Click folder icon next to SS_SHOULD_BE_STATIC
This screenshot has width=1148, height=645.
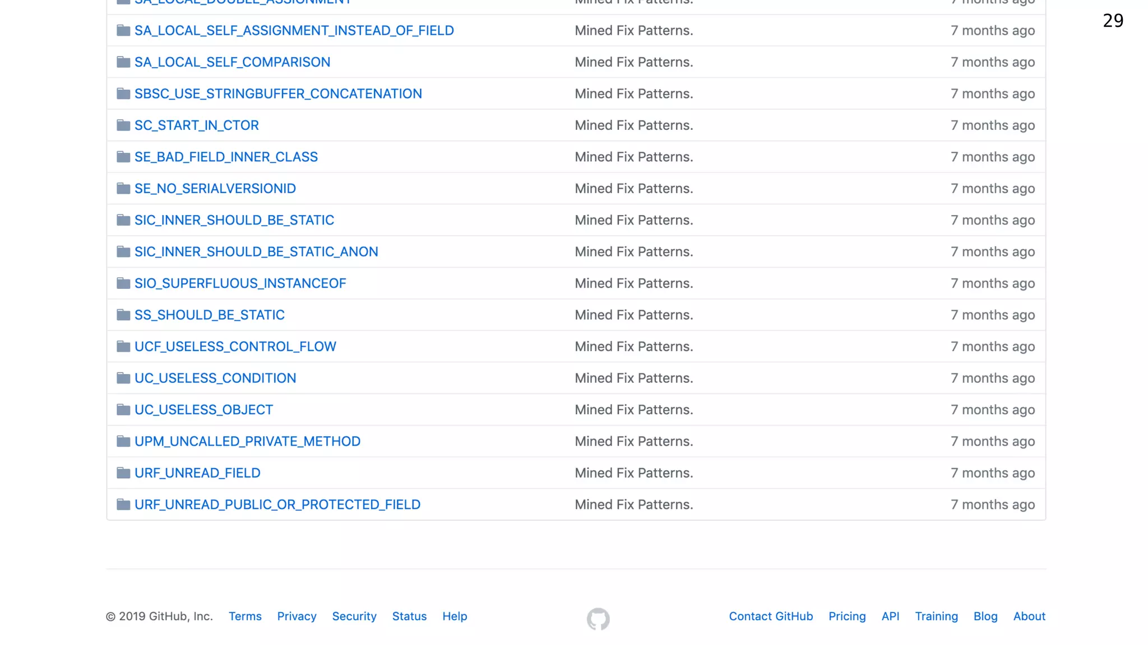pos(123,315)
